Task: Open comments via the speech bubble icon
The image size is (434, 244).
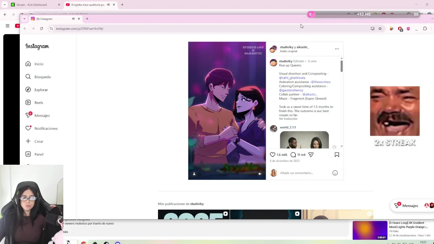Action: 293,155
